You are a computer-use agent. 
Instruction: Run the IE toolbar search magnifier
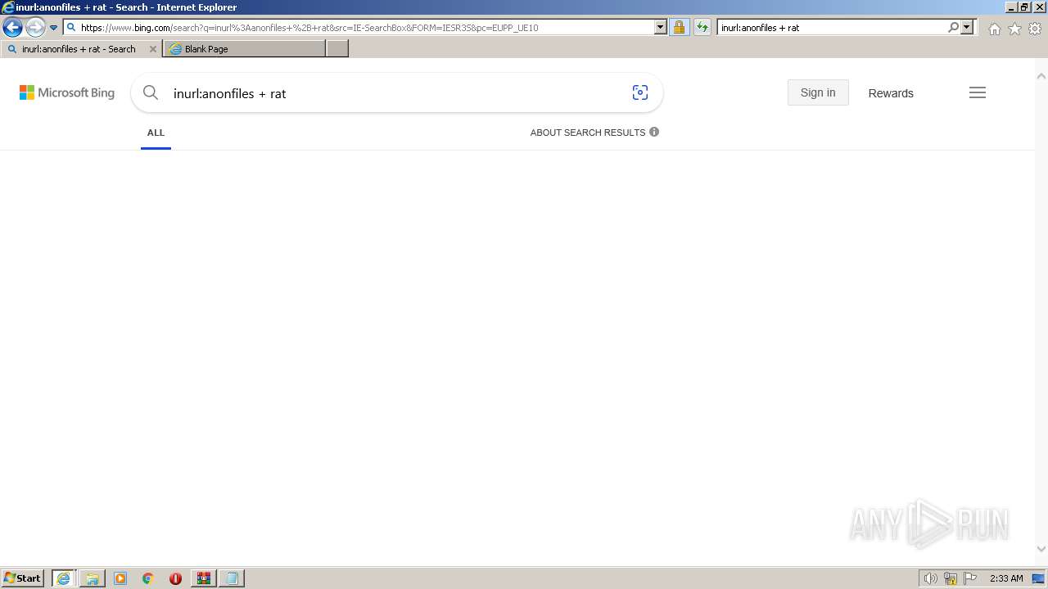[x=953, y=27]
